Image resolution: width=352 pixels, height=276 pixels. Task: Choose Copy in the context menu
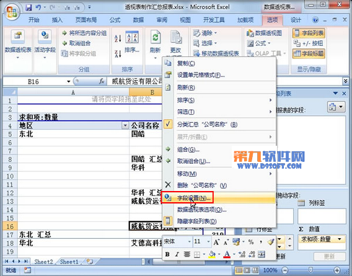point(219,63)
